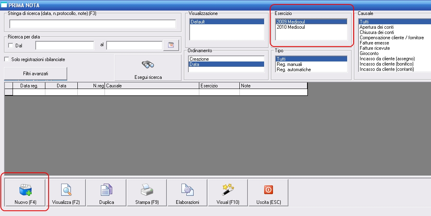Image resolution: width=431 pixels, height=216 pixels.
Task: Select Tutti in the Tipo list
Action: click(x=311, y=59)
